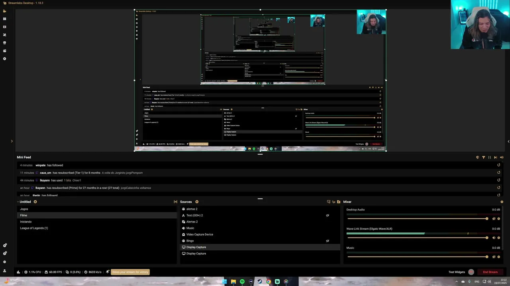Image resolution: width=510 pixels, height=286 pixels.
Task: Open the Themes paintbrush-wand icon in sidebar
Action: (x=5, y=35)
